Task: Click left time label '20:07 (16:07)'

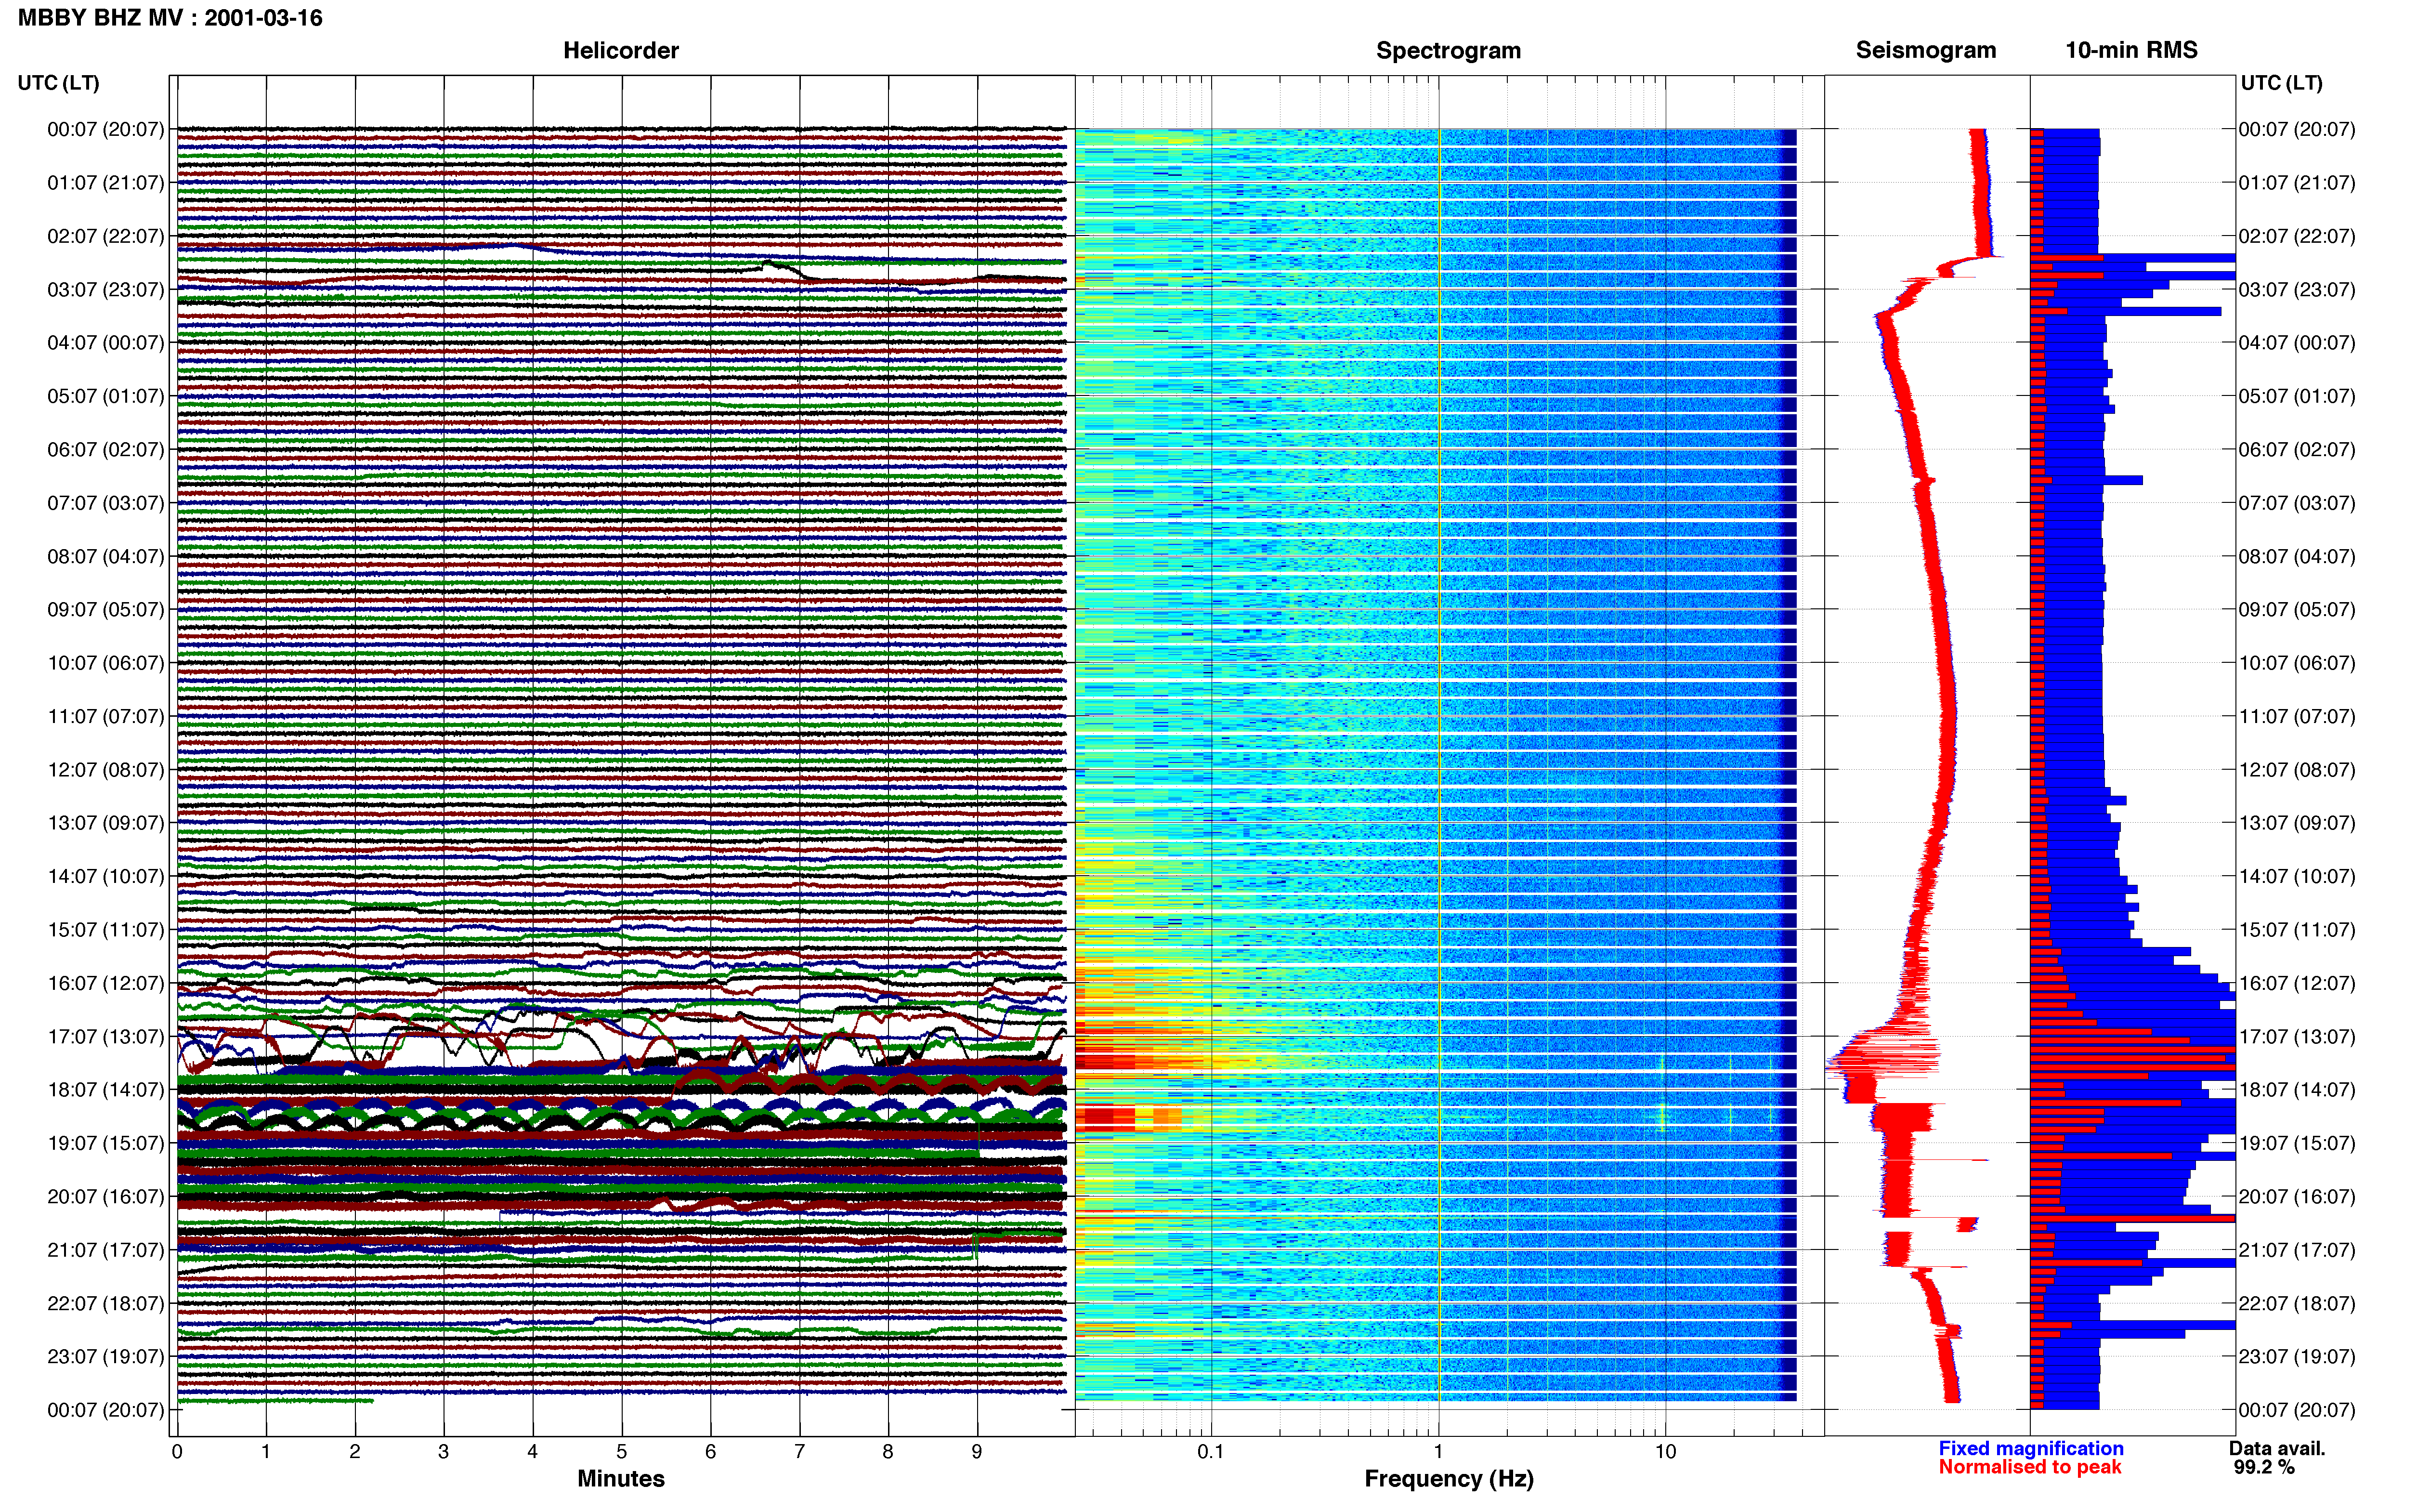Action: [106, 1196]
